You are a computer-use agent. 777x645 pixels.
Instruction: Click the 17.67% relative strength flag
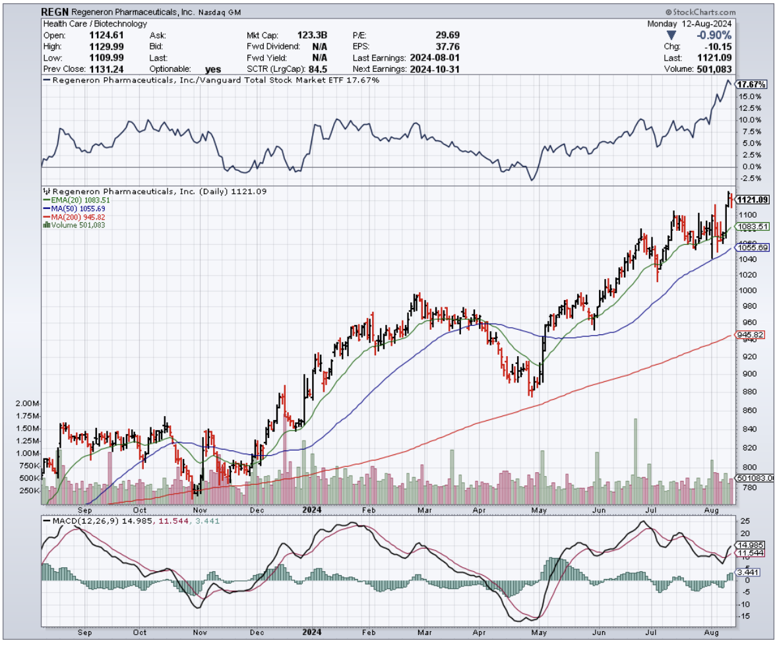click(751, 85)
